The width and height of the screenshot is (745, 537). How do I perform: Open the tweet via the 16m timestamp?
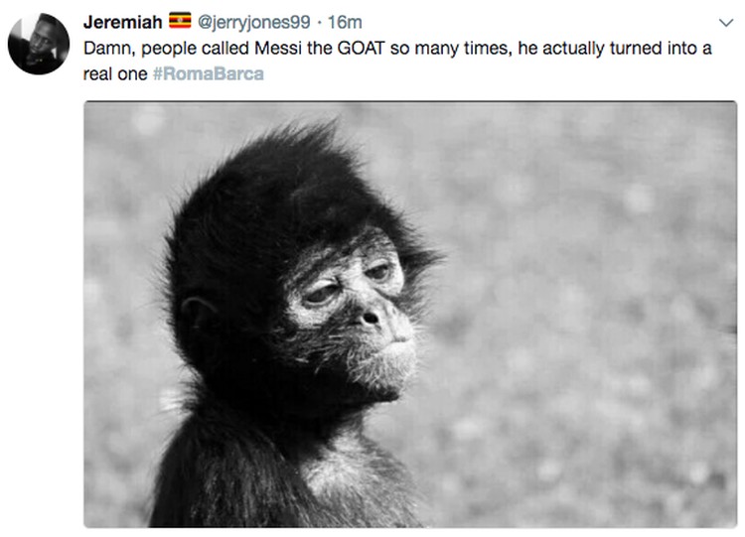(345, 22)
